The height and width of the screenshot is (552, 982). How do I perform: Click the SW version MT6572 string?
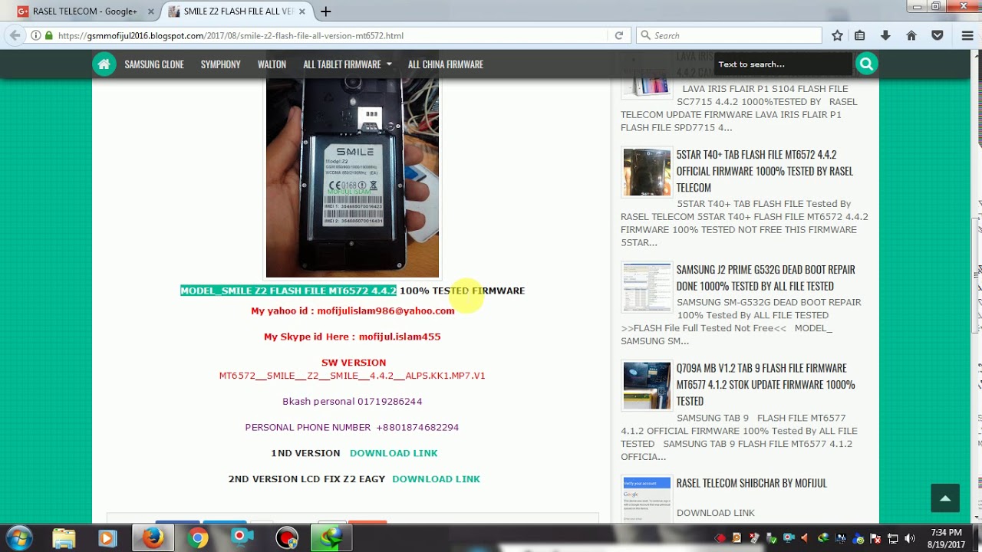point(352,376)
